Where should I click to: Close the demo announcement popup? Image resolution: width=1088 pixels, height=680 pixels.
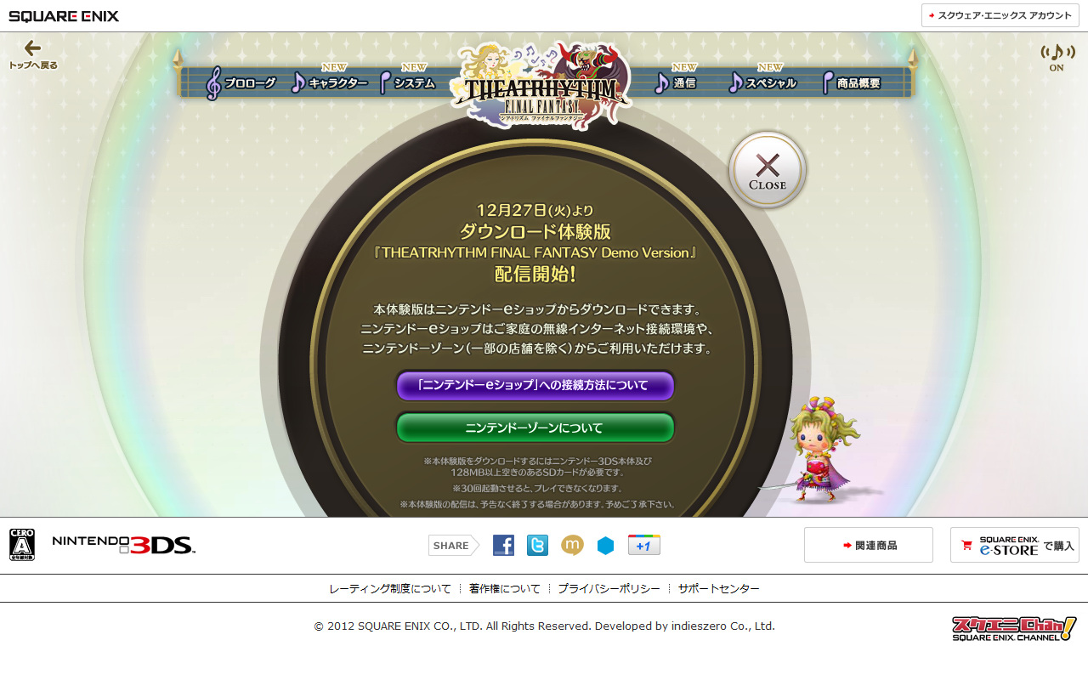point(768,170)
